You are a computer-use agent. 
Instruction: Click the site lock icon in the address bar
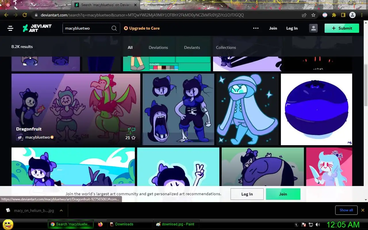pyautogui.click(x=36, y=15)
